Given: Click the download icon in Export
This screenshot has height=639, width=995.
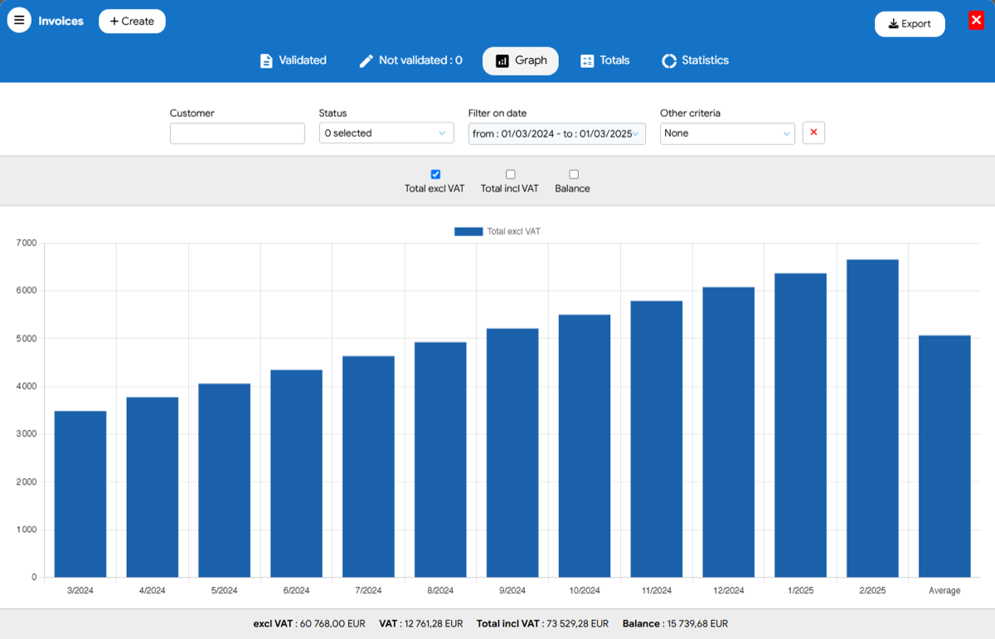Looking at the screenshot, I should (893, 24).
